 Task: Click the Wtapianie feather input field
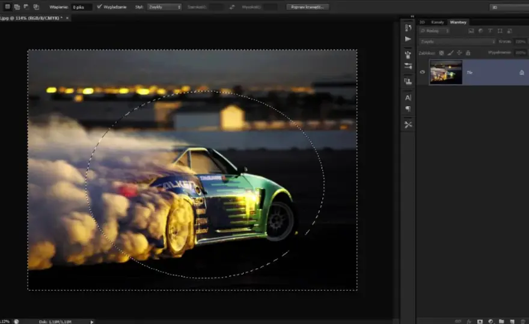coord(81,7)
